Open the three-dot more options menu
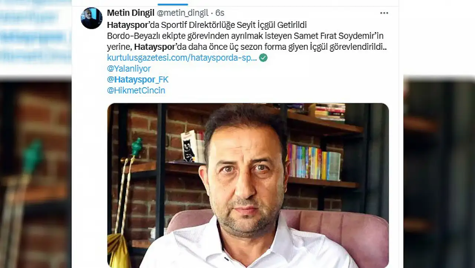The height and width of the screenshot is (268, 475). pyautogui.click(x=384, y=13)
